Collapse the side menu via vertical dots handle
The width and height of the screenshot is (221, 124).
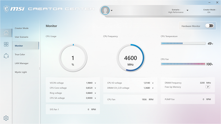tap(39, 69)
